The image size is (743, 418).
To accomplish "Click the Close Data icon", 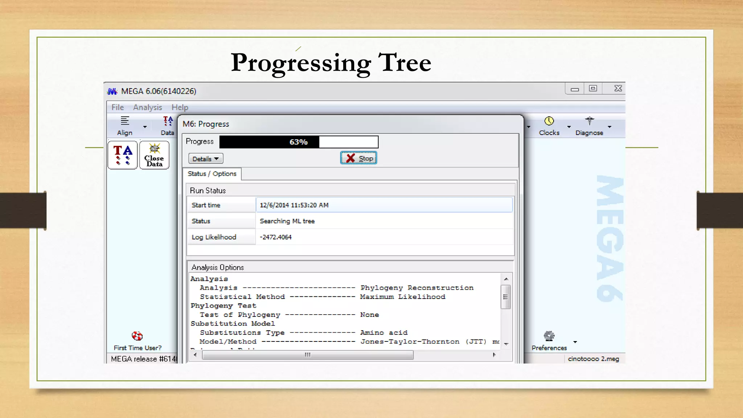I will (x=154, y=155).
